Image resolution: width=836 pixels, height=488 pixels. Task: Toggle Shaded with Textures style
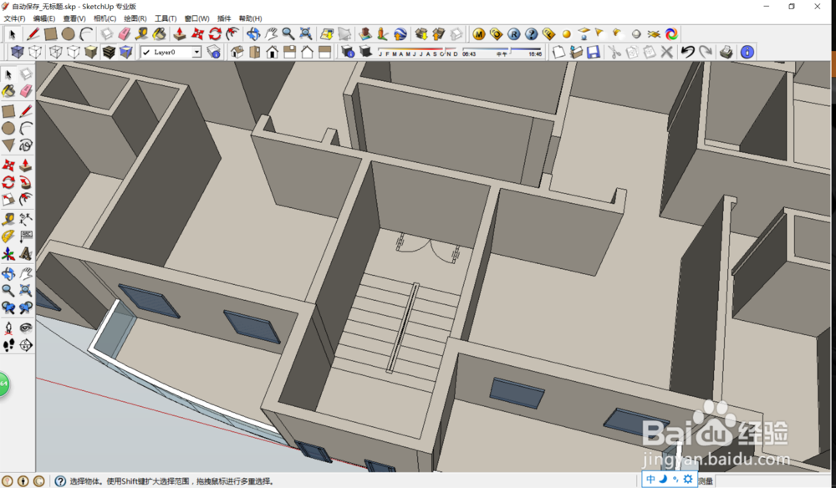(x=109, y=52)
